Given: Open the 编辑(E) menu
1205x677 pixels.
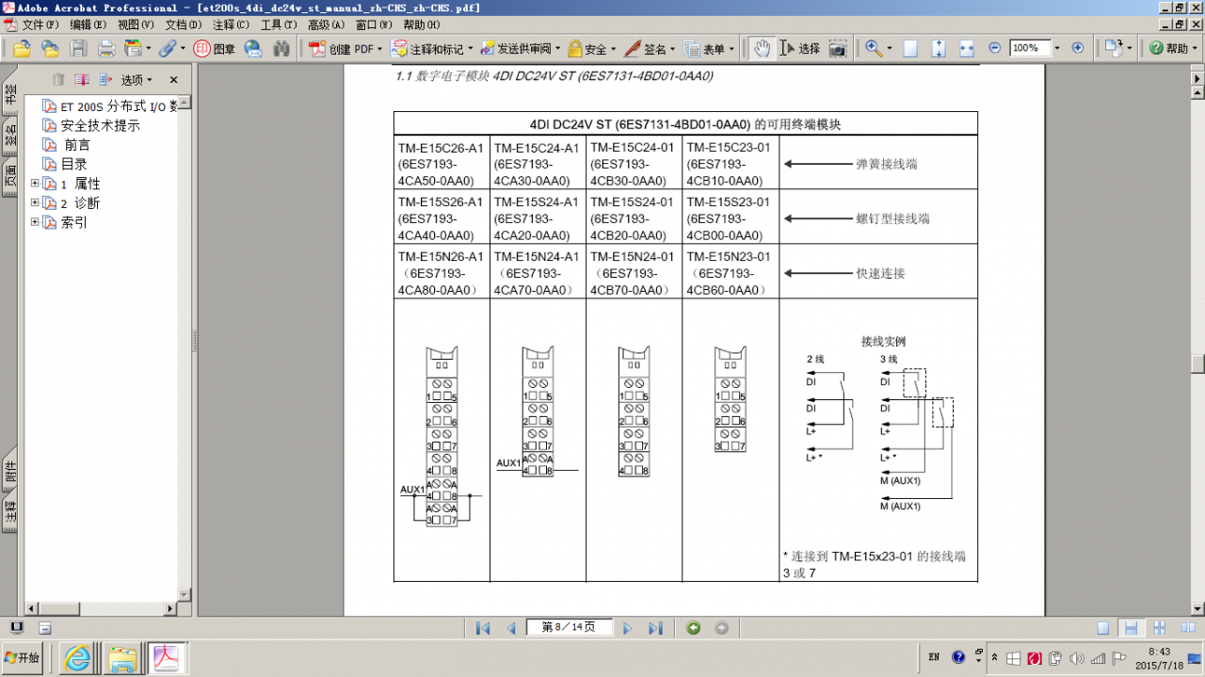Looking at the screenshot, I should [x=88, y=24].
